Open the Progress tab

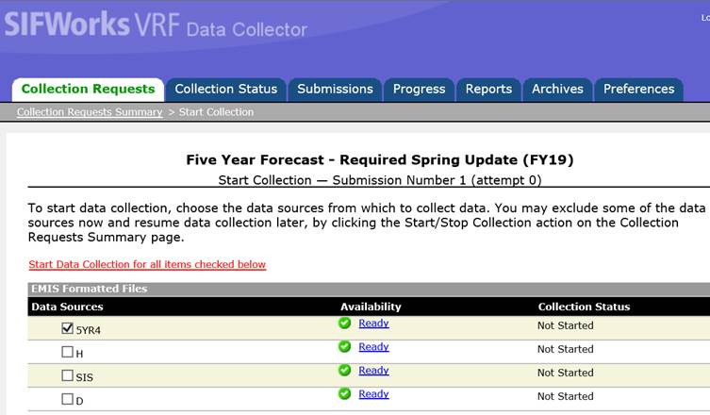(x=419, y=89)
